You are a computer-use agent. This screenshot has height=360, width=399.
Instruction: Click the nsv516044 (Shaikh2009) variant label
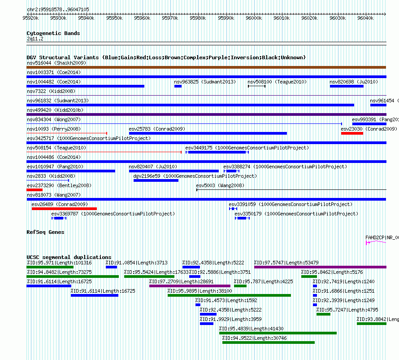coord(56,63)
